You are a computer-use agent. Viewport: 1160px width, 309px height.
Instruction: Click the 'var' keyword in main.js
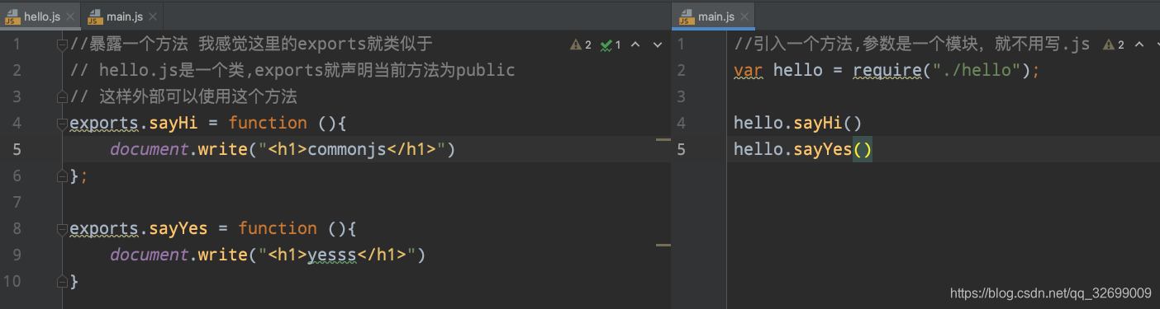point(749,70)
